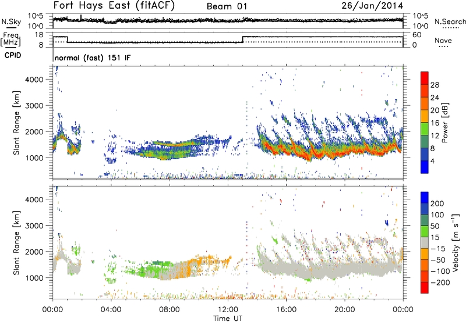The width and height of the screenshot is (466, 322).
Task: Click the '08:00' time axis label
Action: [170, 310]
